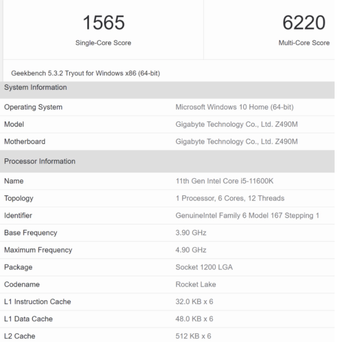Click the Processor Information section header
The width and height of the screenshot is (337, 342).
39,161
